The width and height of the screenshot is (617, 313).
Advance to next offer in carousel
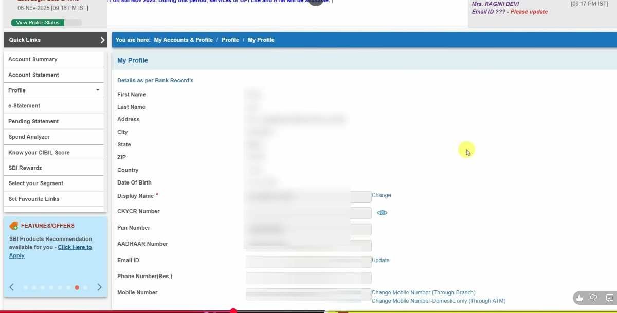[x=99, y=287]
